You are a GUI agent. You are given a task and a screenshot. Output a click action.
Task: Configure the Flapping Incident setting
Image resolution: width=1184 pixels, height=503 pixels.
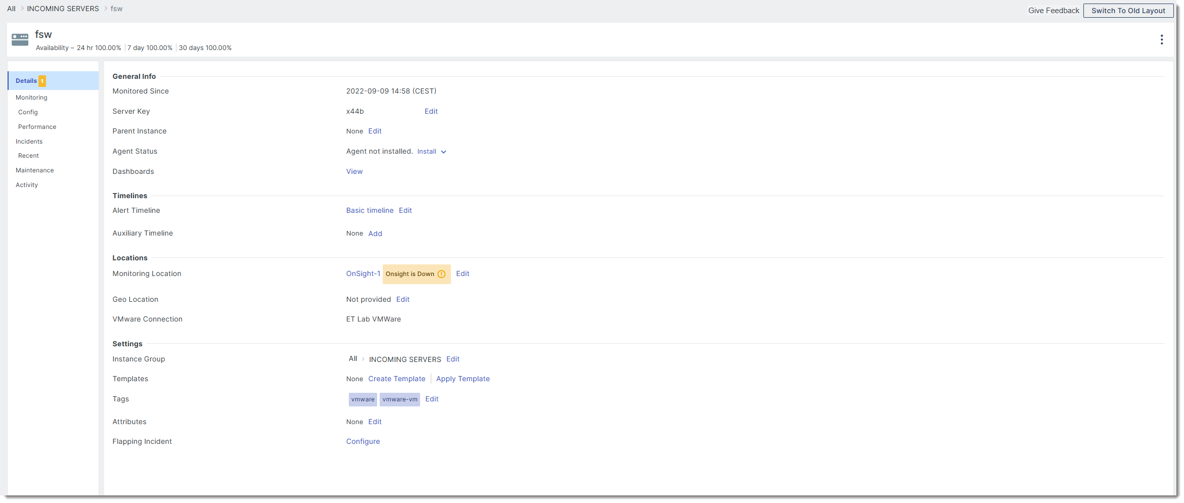[363, 441]
